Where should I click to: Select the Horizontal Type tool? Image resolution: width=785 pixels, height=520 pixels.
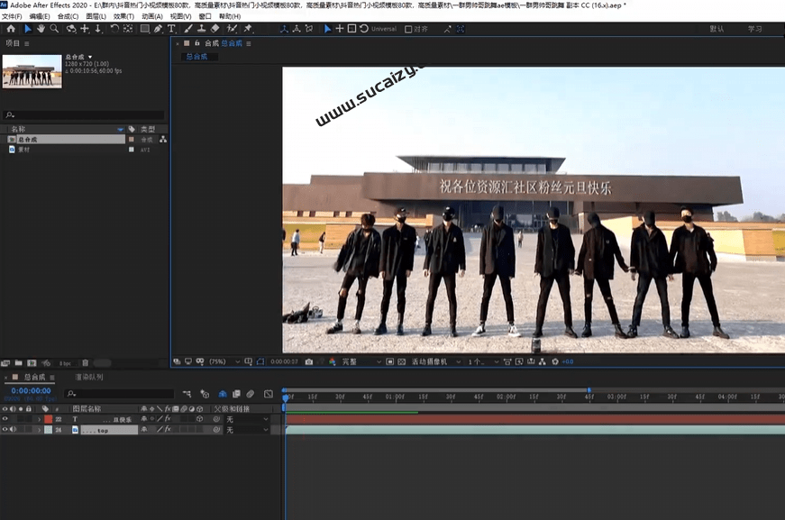pyautogui.click(x=172, y=29)
